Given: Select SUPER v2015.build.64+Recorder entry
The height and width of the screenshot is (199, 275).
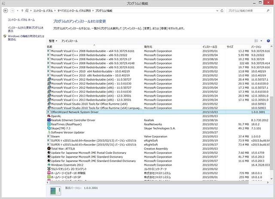Looking at the screenshot, I should pyautogui.click(x=158, y=141).
